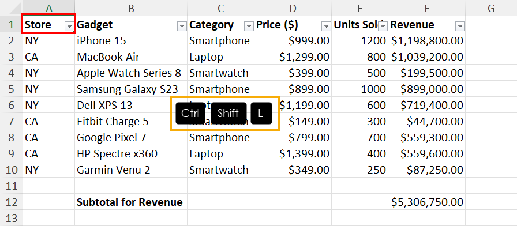Click the Laptop cell in MacBook Air row
Image resolution: width=517 pixels, height=226 pixels.
pos(221,56)
